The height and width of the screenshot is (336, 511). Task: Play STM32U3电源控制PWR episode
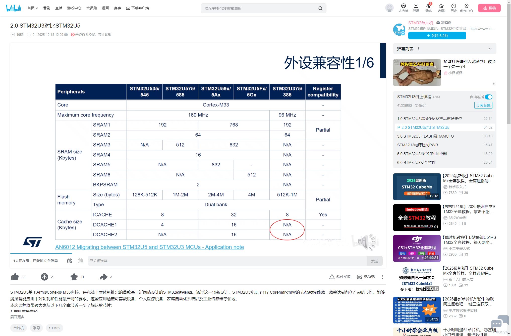[445, 145]
